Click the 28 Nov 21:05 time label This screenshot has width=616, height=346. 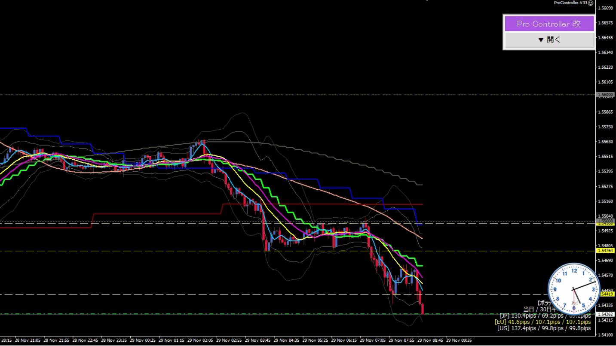pyautogui.click(x=28, y=340)
